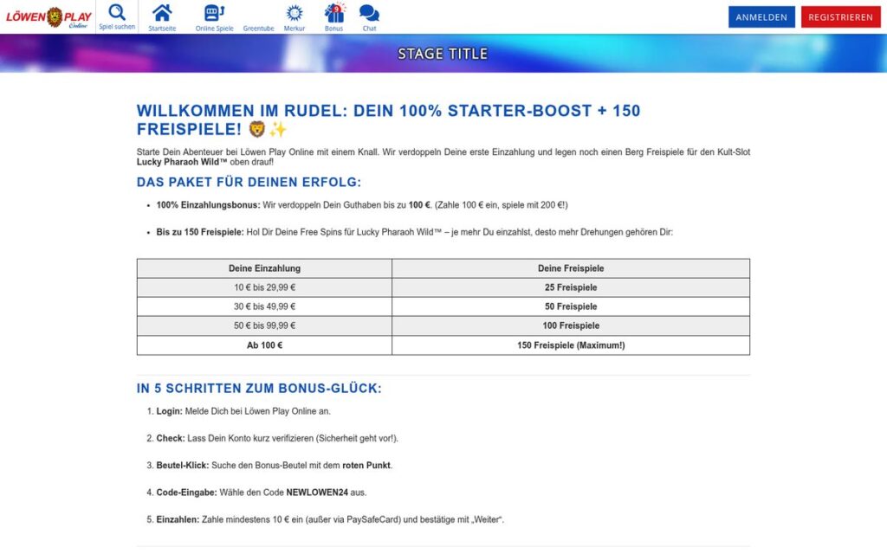Viewport: 887px width, 554px height.
Task: Open the Greentube navigation item
Action: (x=258, y=28)
